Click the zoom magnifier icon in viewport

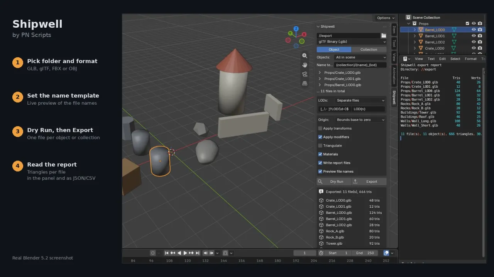point(305,56)
